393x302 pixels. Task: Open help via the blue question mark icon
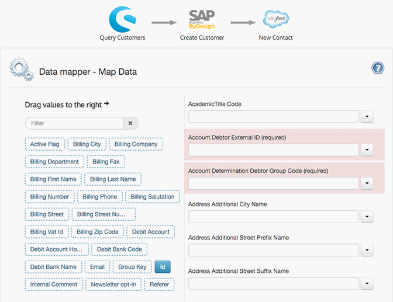[378, 68]
